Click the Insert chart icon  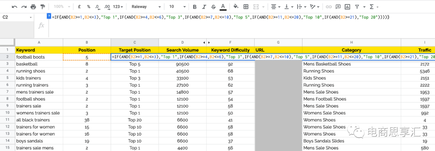347,6
